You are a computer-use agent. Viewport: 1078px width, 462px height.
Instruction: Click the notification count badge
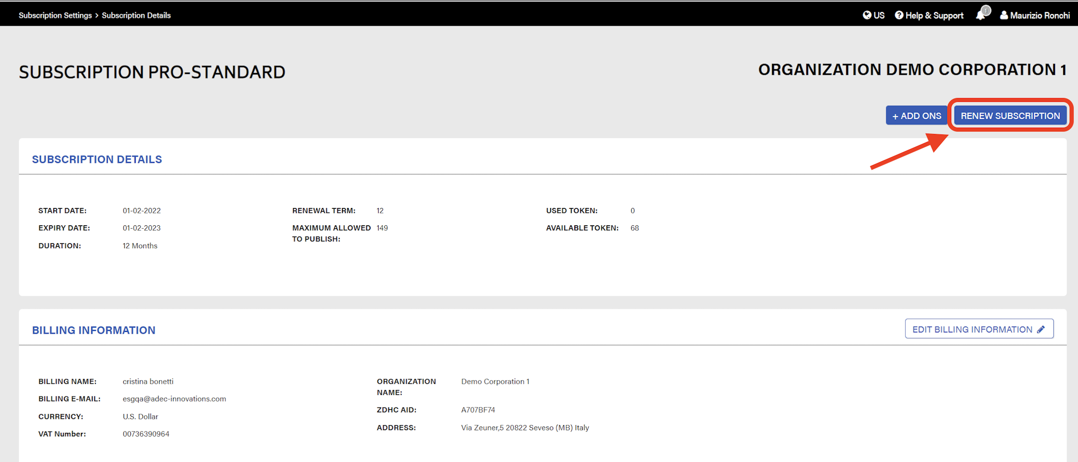pyautogui.click(x=986, y=10)
